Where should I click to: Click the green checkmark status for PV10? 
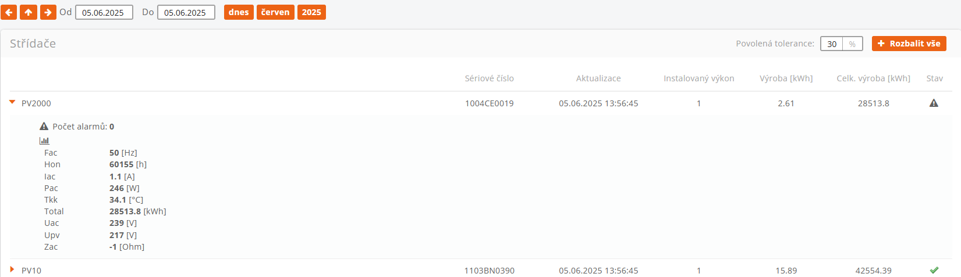[x=934, y=270]
